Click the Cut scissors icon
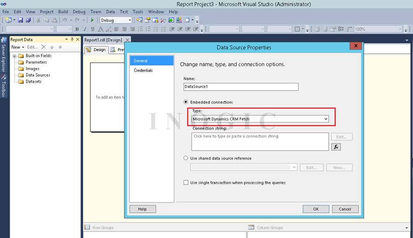 39,20
